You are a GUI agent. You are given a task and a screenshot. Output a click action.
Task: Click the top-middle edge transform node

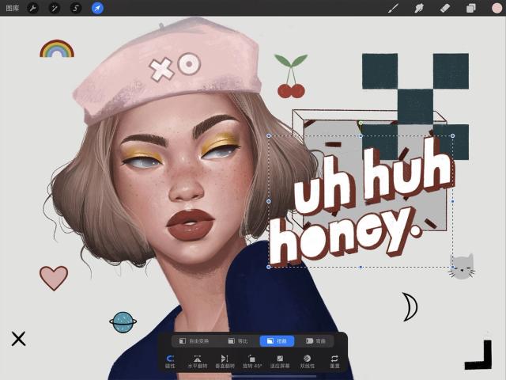(x=361, y=135)
